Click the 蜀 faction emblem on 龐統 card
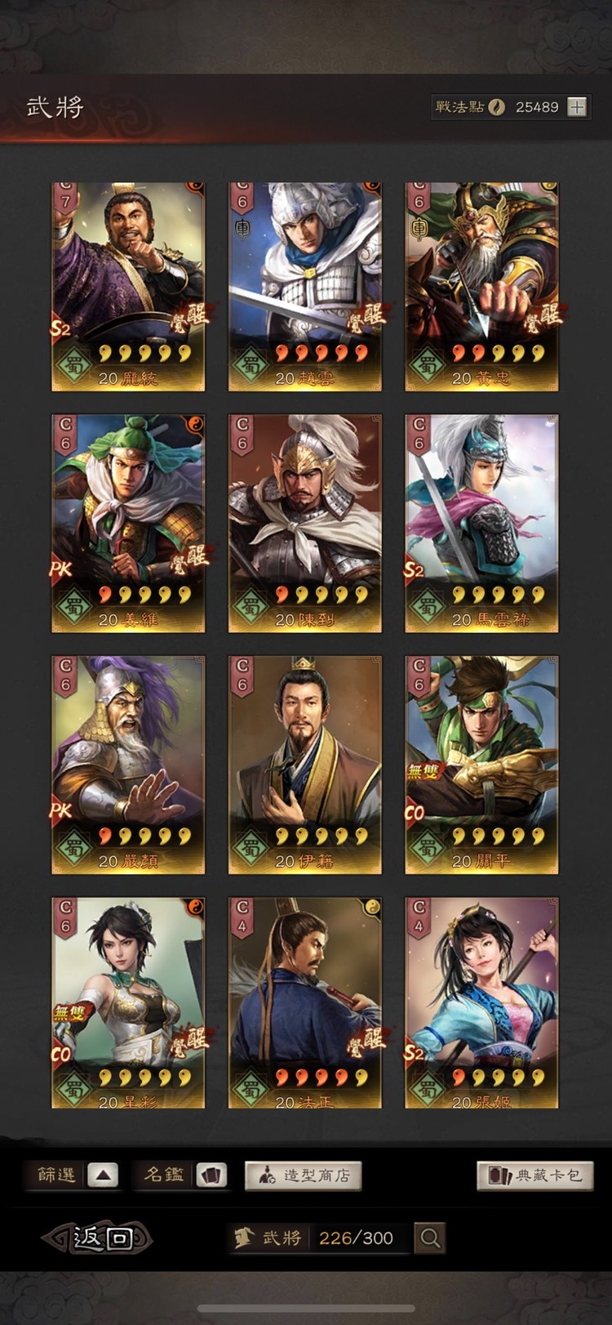This screenshot has height=1325, width=612. coord(73,365)
